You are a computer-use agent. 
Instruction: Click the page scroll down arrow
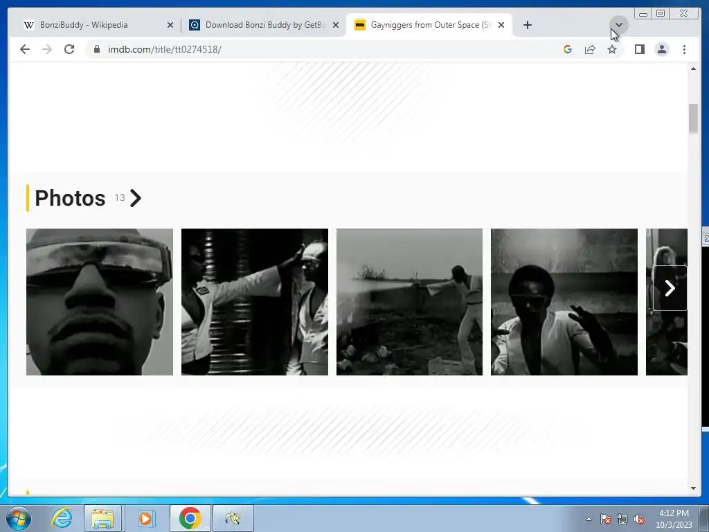(693, 488)
